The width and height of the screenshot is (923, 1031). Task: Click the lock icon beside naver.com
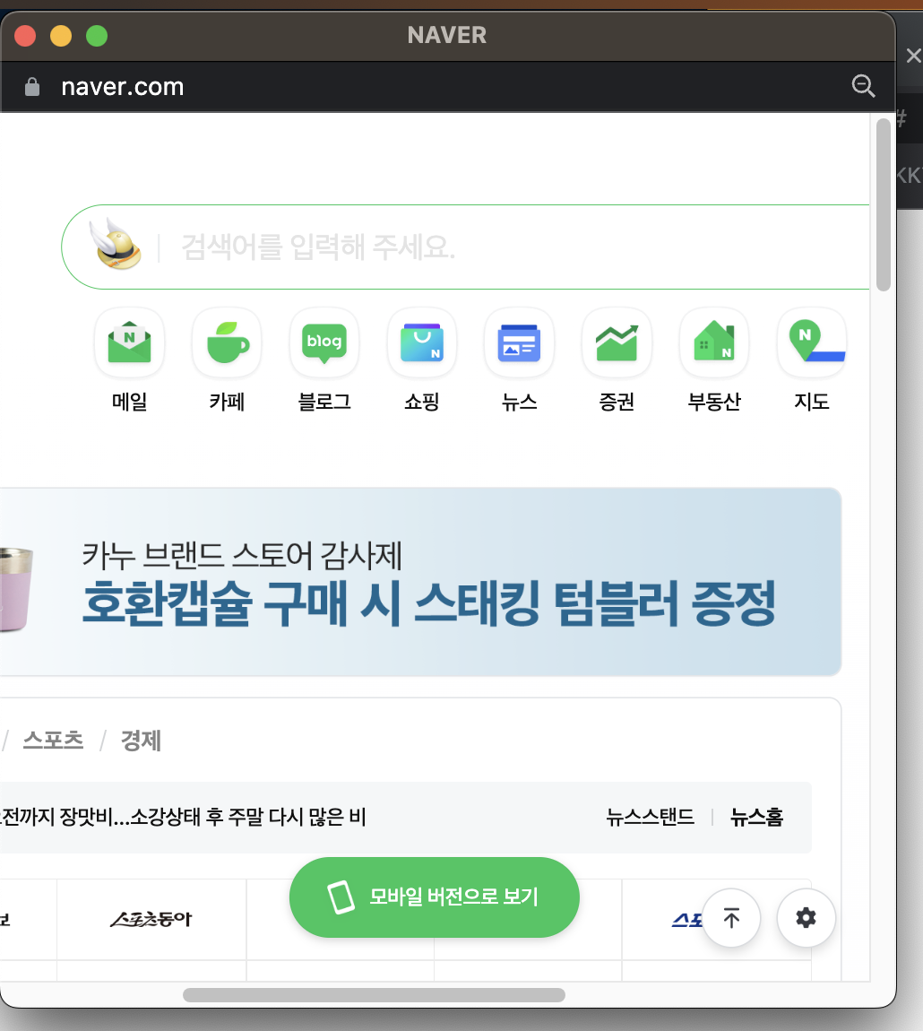(31, 87)
